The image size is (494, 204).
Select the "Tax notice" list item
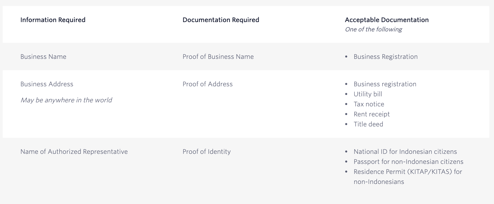(369, 104)
